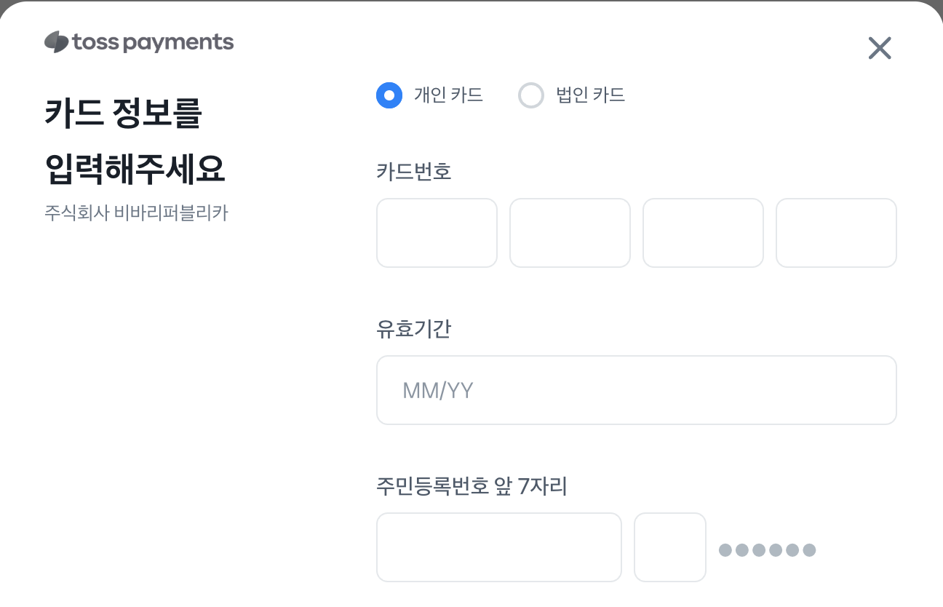943x607 pixels.
Task: Click the masked gray dots after 주민등록번호
Action: pyautogui.click(x=767, y=550)
